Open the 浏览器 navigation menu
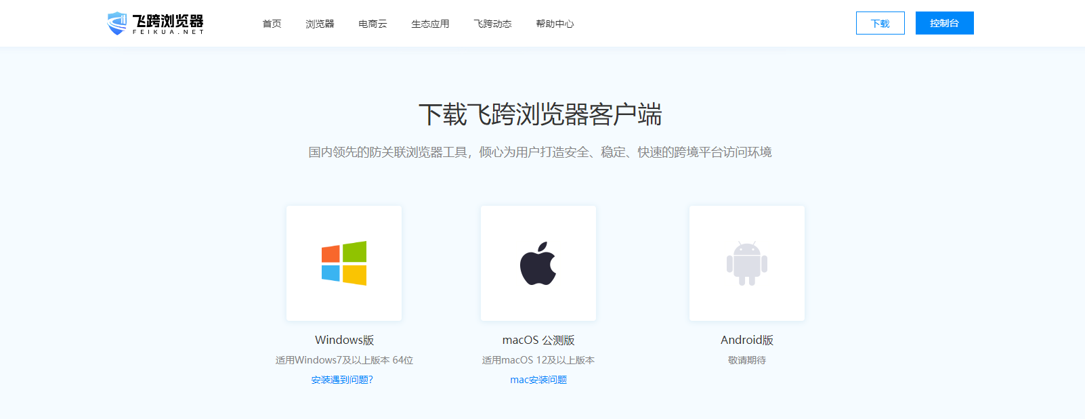The width and height of the screenshot is (1085, 419). pos(320,24)
